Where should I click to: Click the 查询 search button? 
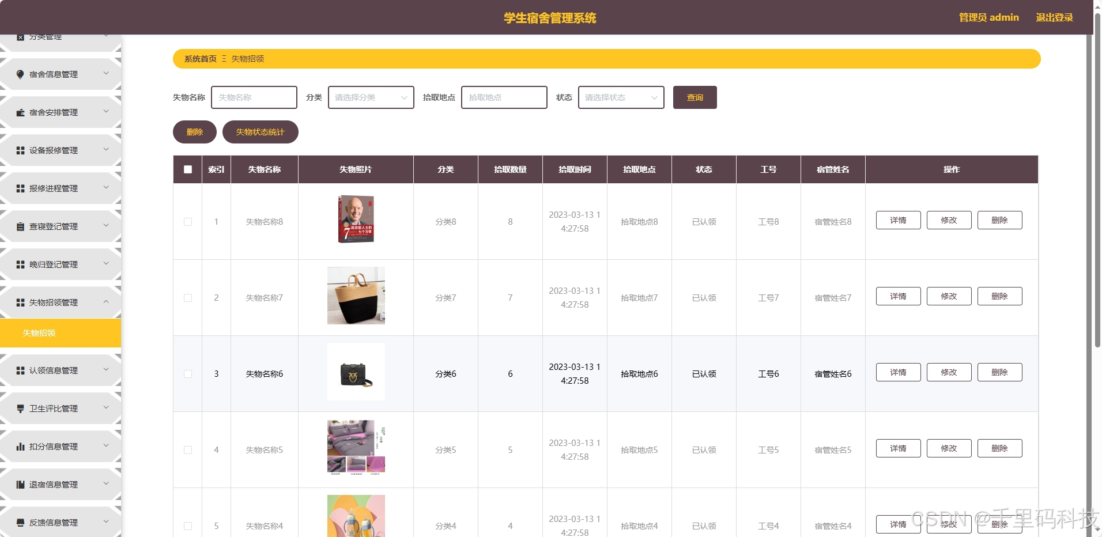coord(695,97)
